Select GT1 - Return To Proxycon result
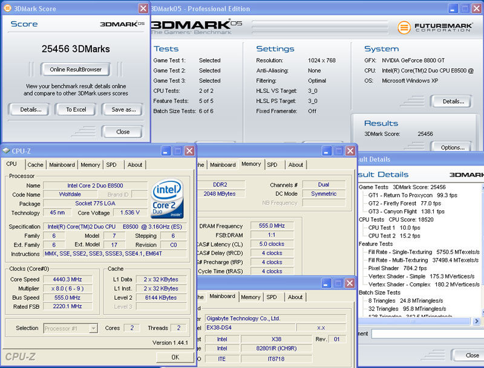Viewport: 484px width, 368px height. [413, 195]
